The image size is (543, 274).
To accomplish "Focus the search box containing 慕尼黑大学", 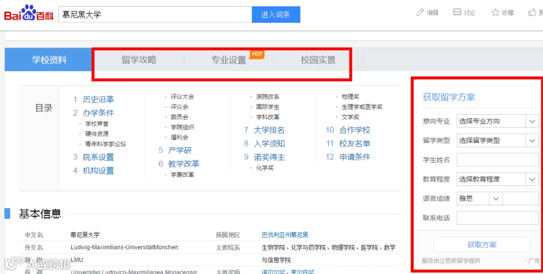I will [155, 15].
